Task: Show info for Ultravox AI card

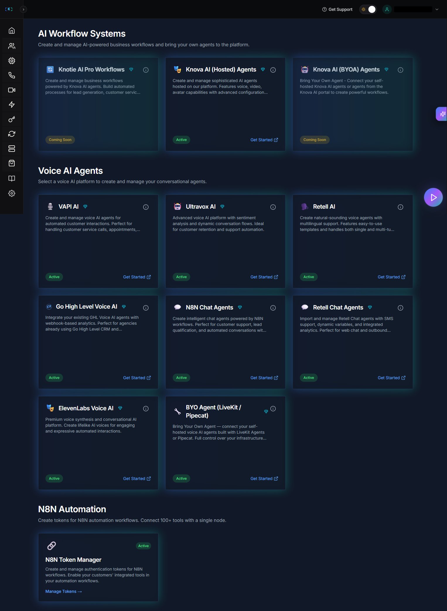Action: (x=273, y=207)
